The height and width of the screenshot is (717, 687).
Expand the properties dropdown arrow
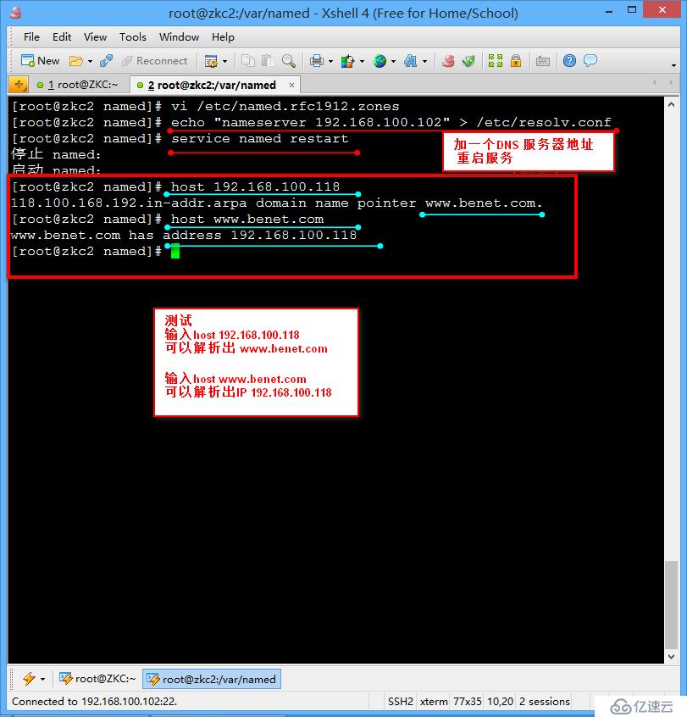(224, 61)
